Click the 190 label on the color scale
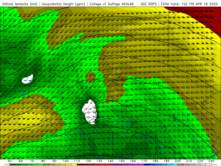Image resolution: width=221 pixels, height=166 pixels. [x=167, y=161]
